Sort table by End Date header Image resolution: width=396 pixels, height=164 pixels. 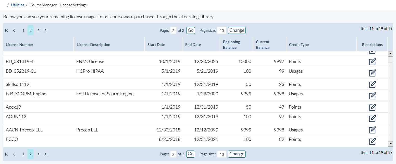pyautogui.click(x=193, y=45)
